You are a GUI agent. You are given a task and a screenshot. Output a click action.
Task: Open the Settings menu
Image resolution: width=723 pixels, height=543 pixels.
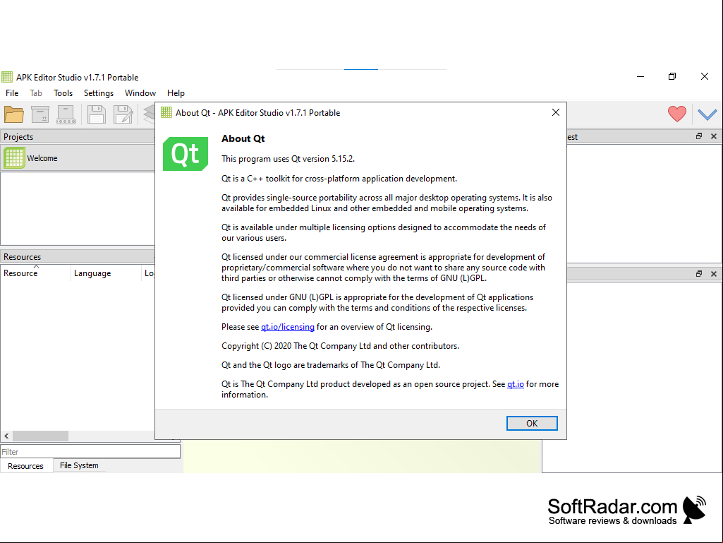(99, 93)
